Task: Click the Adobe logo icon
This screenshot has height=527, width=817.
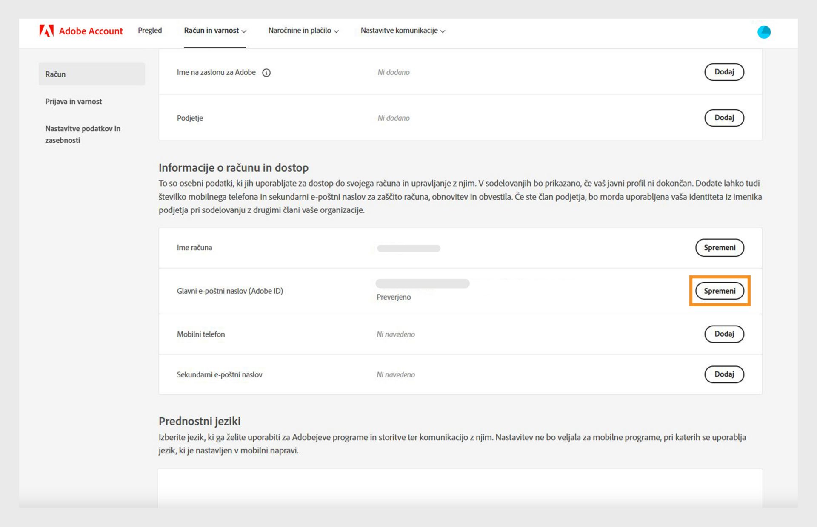Action: (46, 31)
